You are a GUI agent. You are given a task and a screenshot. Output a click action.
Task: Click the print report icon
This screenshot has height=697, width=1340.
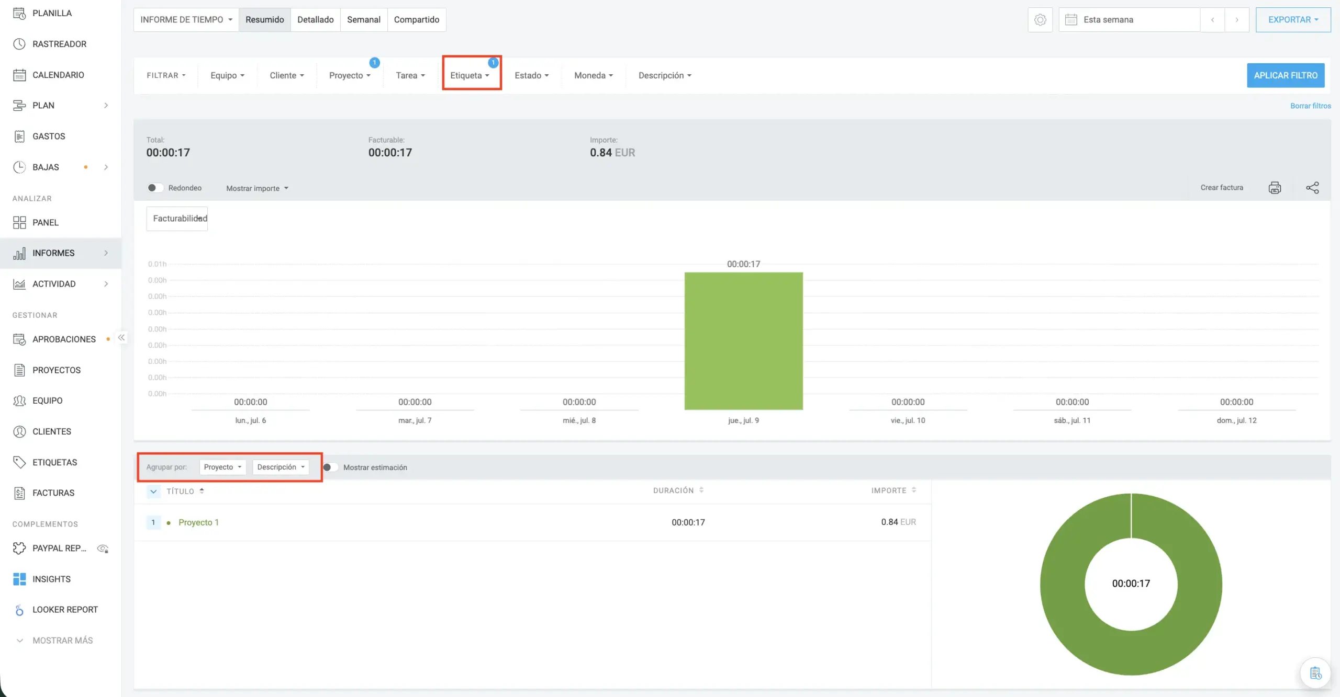click(x=1275, y=188)
